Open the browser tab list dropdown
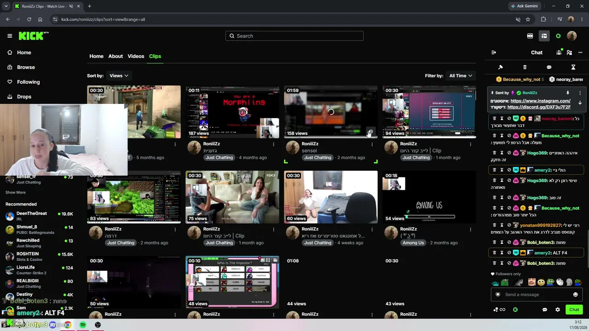 [x=6, y=6]
